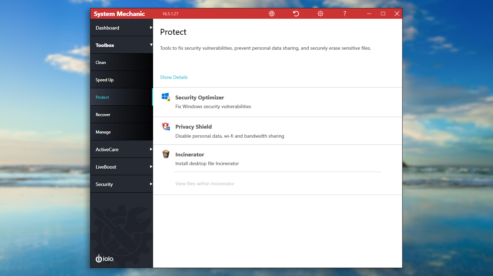Viewport: 493px width, 276px height.
Task: Expand the Dashboard sidebar section
Action: point(121,28)
